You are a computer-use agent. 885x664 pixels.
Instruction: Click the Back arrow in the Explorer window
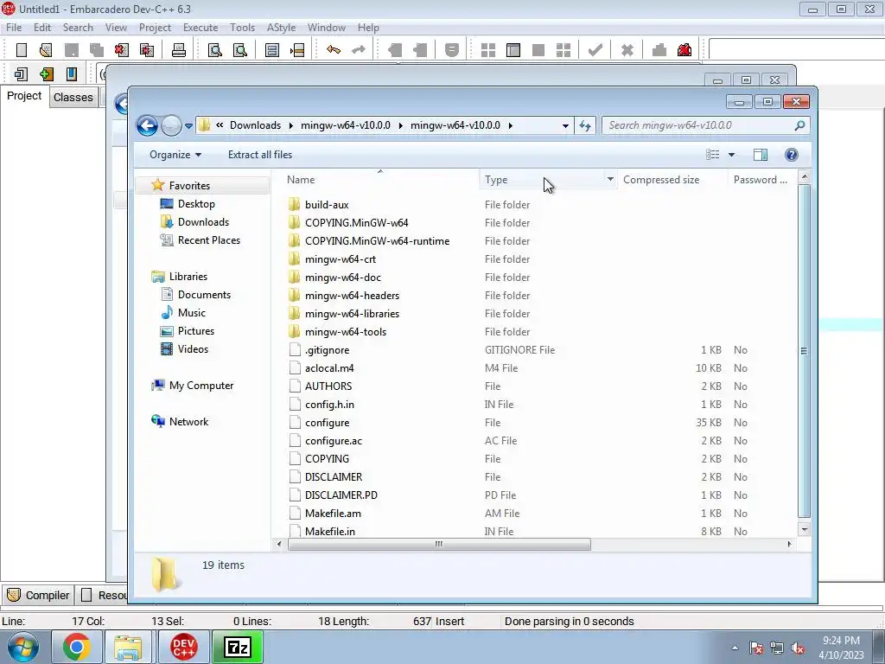147,125
